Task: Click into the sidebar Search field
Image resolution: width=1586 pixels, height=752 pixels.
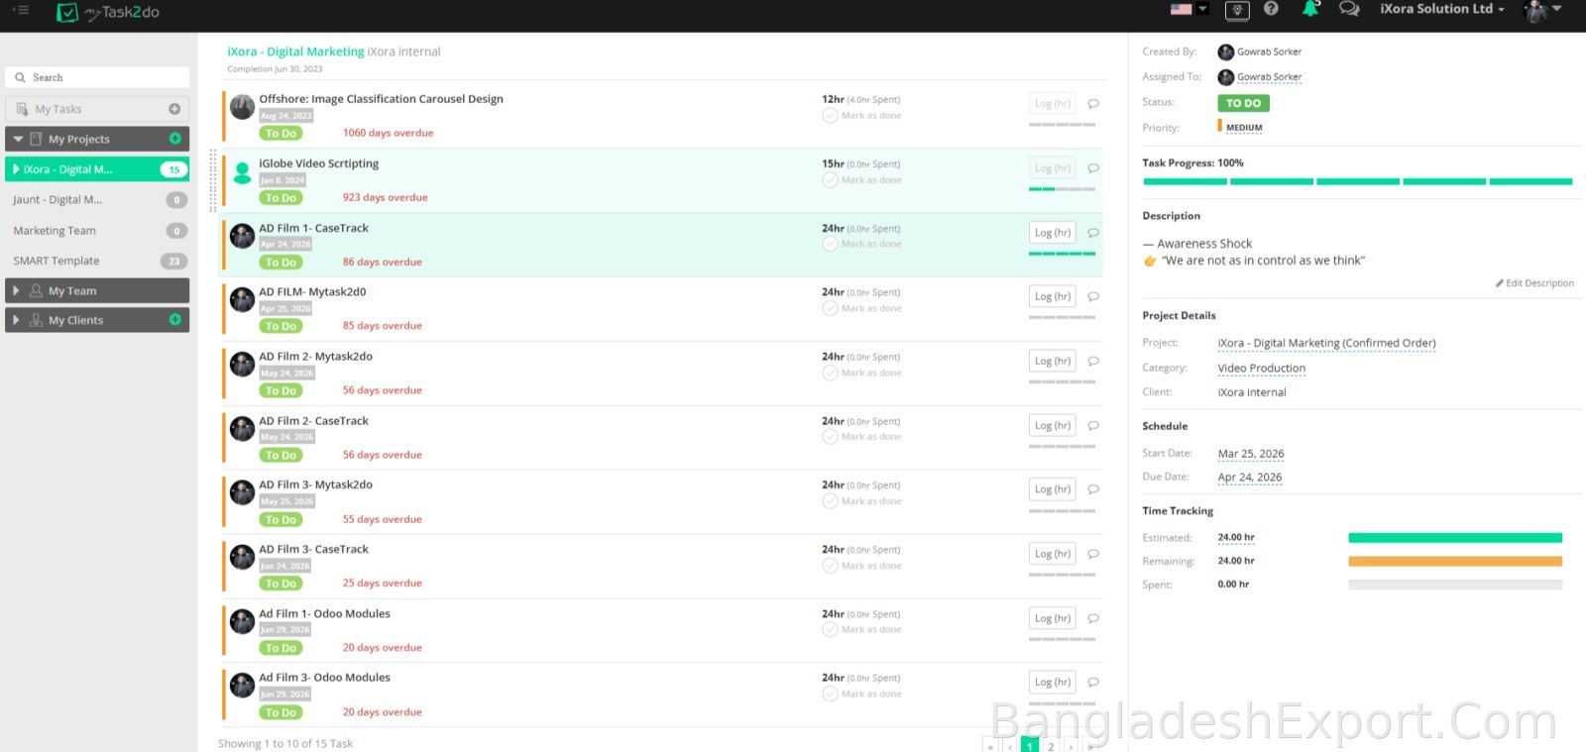Action: pos(97,77)
